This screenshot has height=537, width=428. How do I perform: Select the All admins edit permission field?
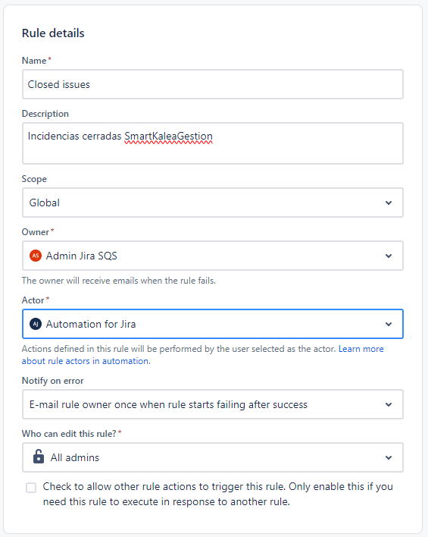pos(213,457)
